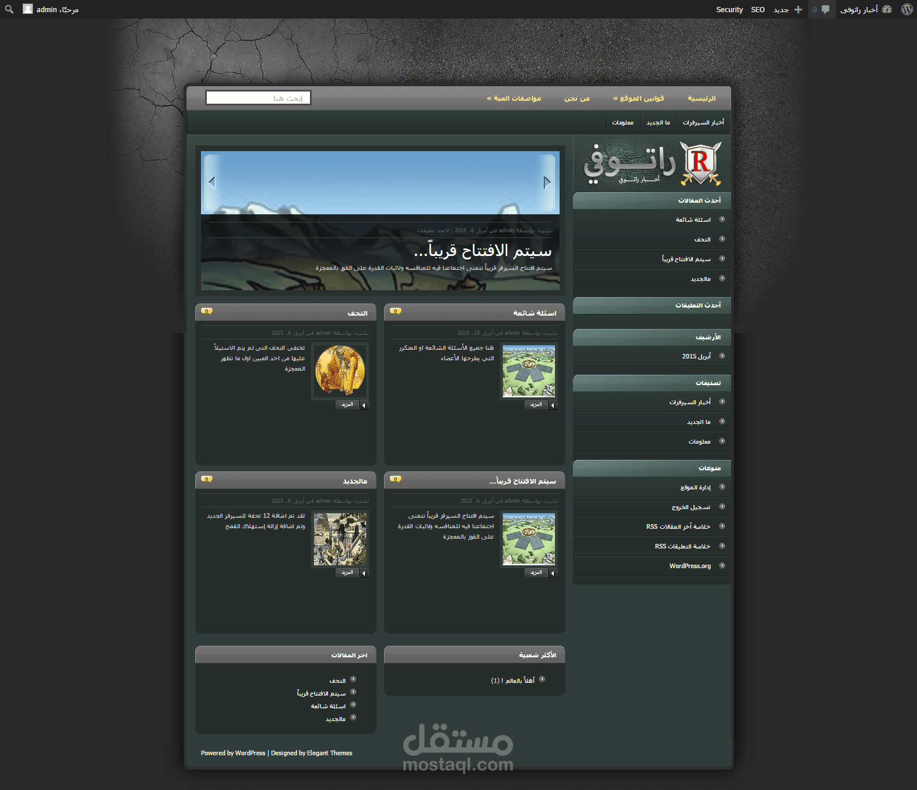Open the SEO admin bar menu

[758, 9]
